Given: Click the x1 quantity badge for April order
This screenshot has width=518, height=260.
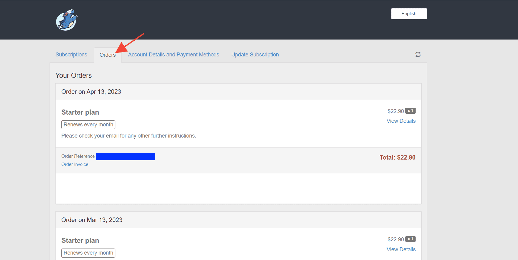Looking at the screenshot, I should click(410, 111).
